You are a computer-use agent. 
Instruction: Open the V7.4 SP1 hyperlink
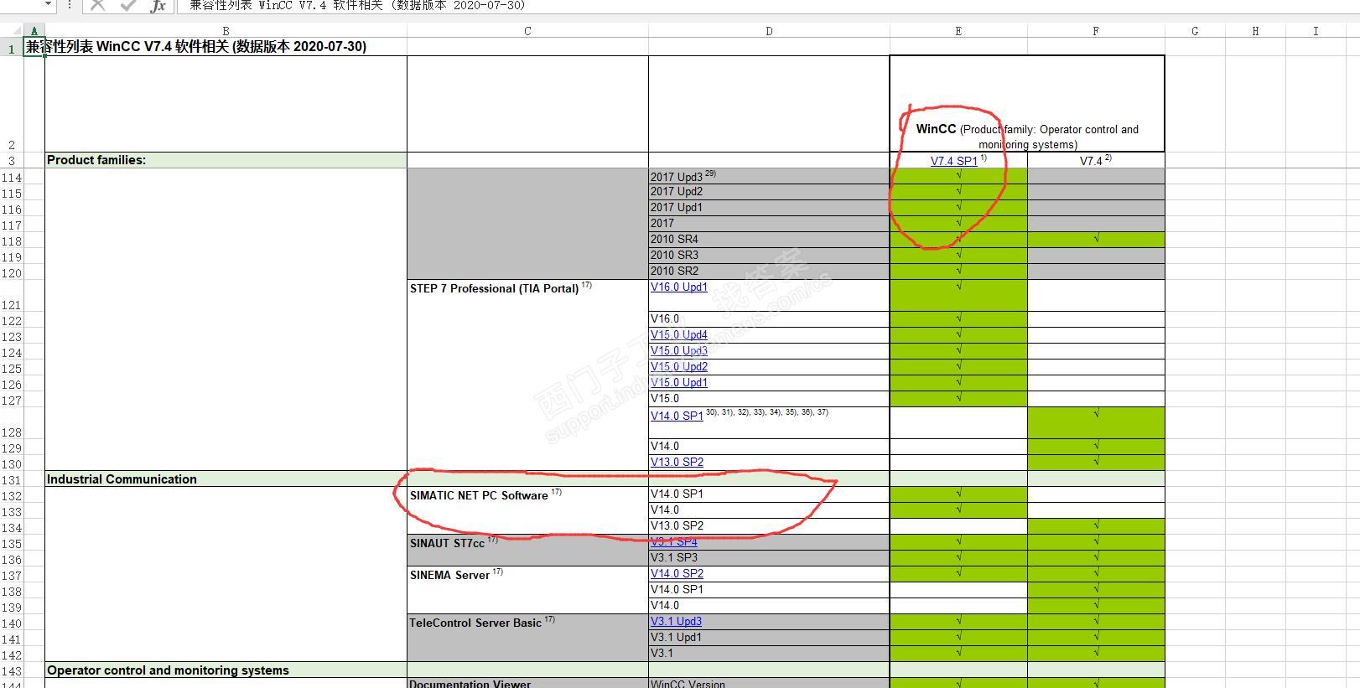(x=953, y=161)
